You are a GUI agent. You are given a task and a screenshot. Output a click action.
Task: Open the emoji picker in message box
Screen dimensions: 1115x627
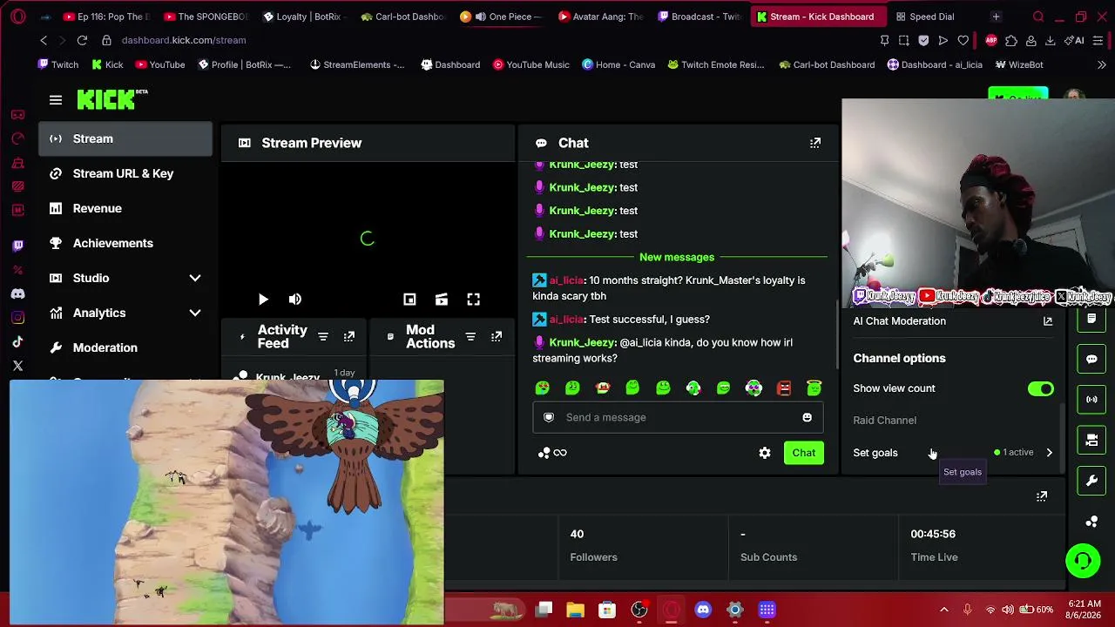click(x=807, y=417)
